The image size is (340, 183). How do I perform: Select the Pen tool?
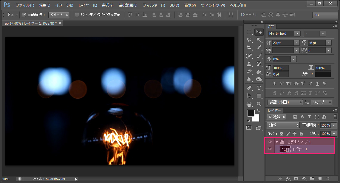click(x=249, y=88)
